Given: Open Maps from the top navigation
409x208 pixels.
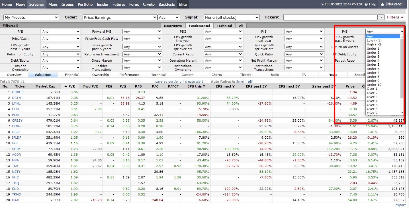Looking at the screenshot, I should [x=53, y=4].
